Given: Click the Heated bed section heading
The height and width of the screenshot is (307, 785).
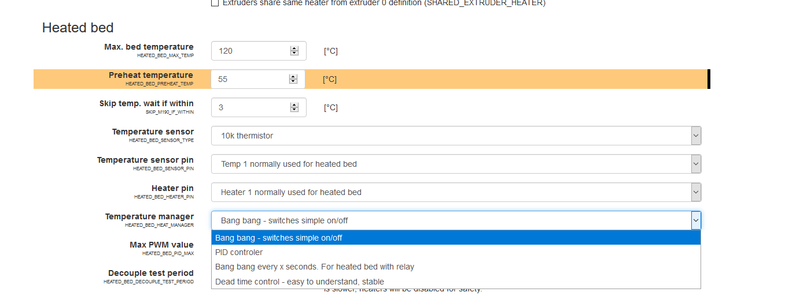Looking at the screenshot, I should tap(78, 28).
